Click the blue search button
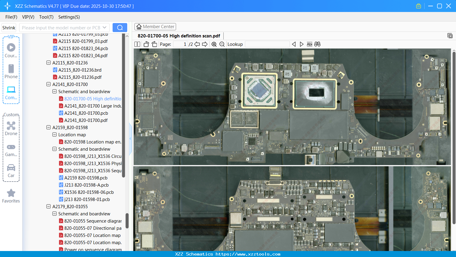Image resolution: width=456 pixels, height=257 pixels. [x=120, y=28]
